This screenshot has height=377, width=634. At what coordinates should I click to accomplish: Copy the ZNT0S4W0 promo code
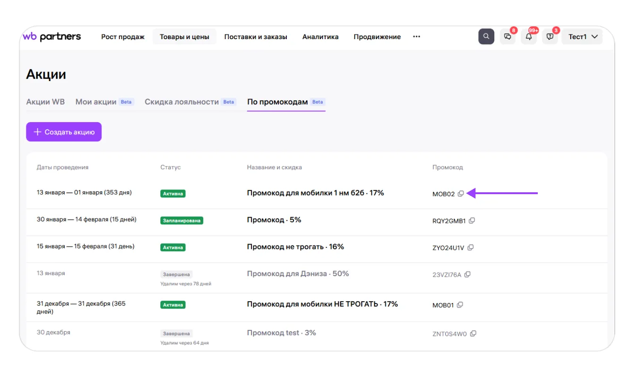473,334
